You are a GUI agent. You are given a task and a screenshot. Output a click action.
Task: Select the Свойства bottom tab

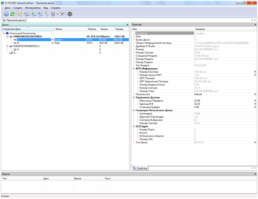140,168
